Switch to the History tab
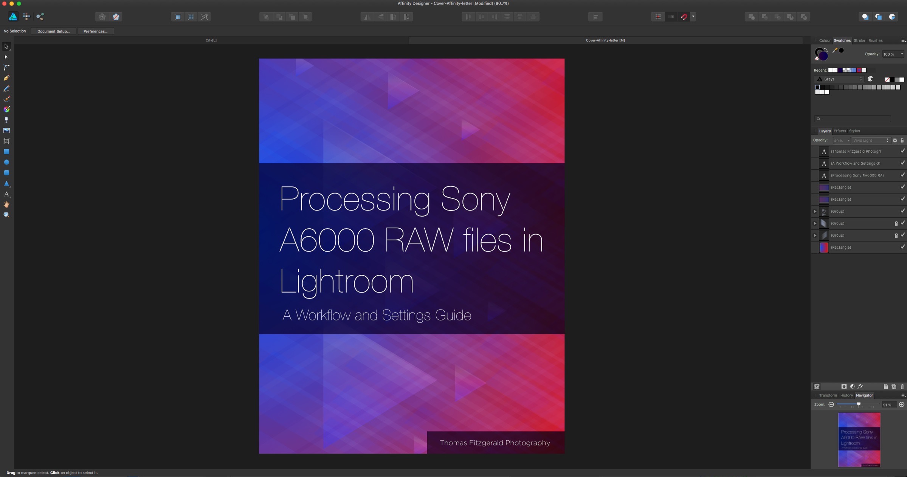907x477 pixels. point(847,395)
